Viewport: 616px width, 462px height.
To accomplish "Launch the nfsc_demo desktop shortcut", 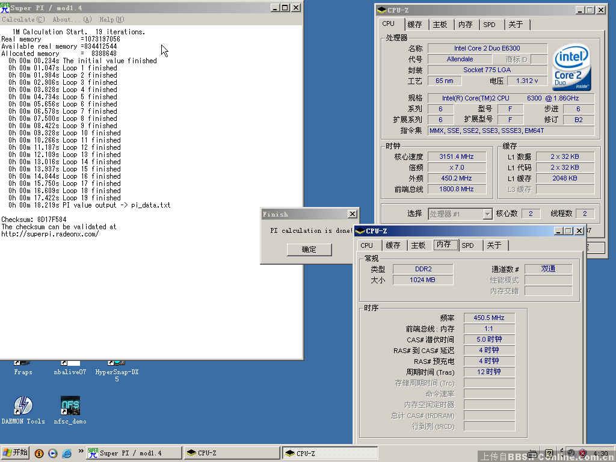I will pos(70,410).
